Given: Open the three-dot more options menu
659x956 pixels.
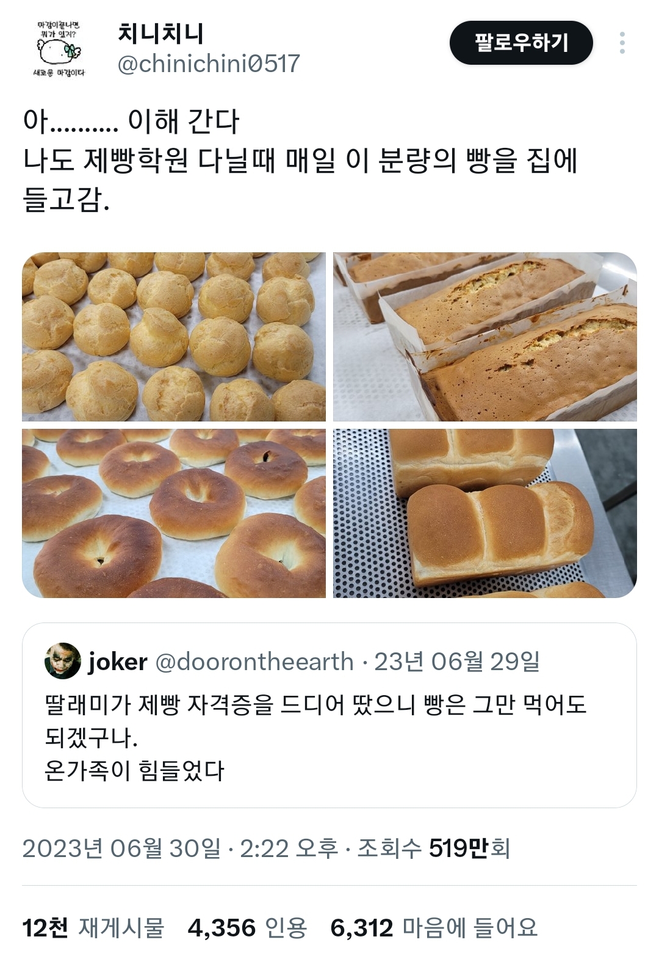Looking at the screenshot, I should tap(622, 43).
